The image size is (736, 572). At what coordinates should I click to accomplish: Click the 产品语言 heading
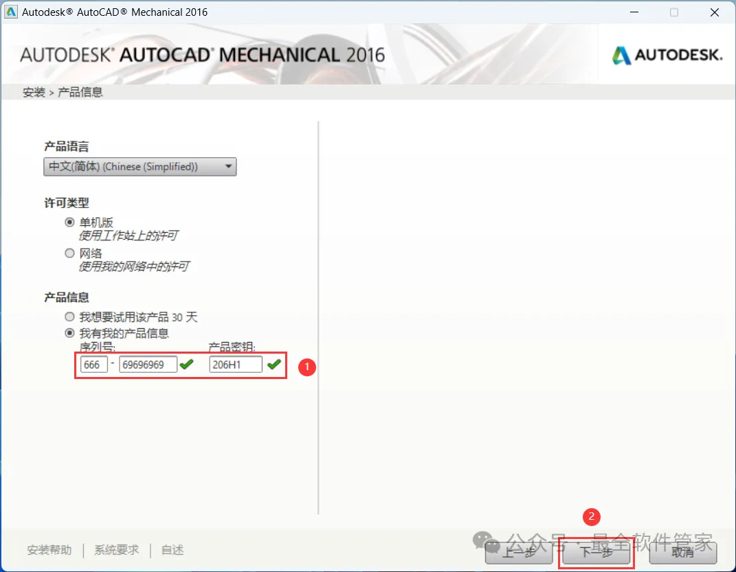[66, 147]
